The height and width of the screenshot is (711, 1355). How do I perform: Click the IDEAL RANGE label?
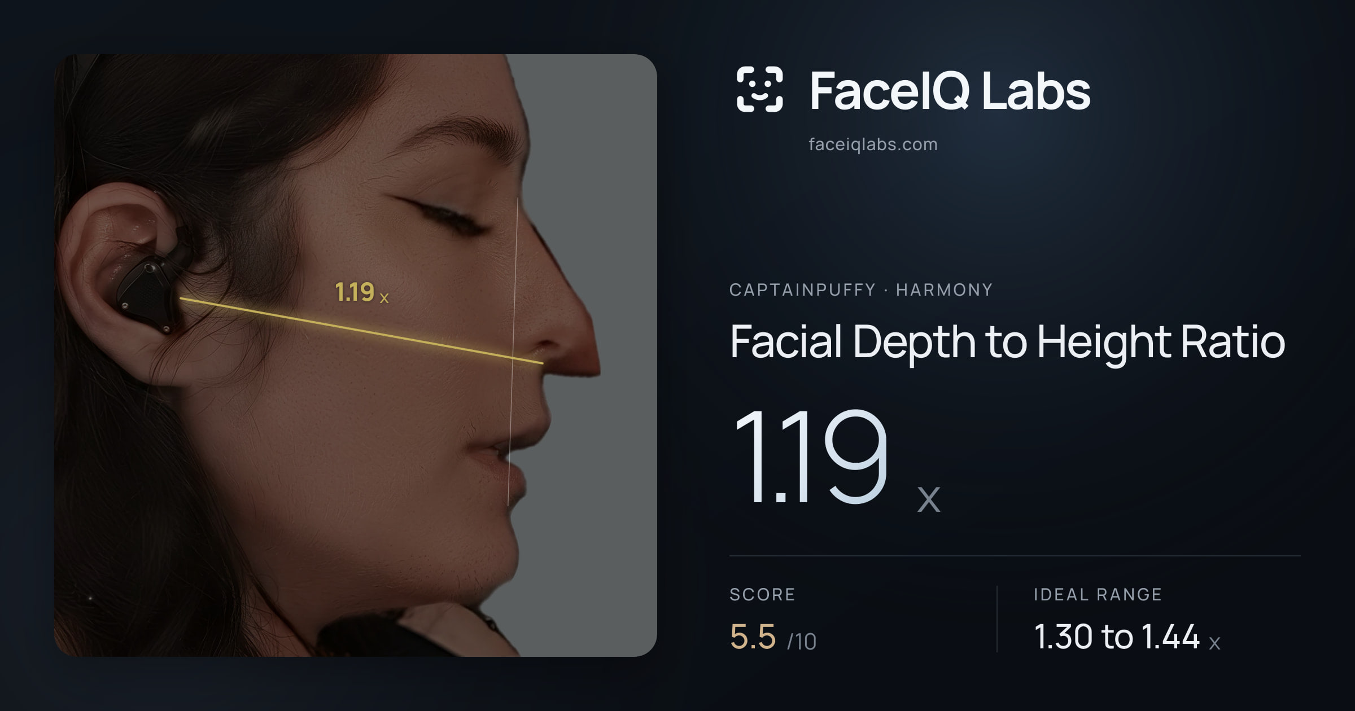coord(1098,594)
